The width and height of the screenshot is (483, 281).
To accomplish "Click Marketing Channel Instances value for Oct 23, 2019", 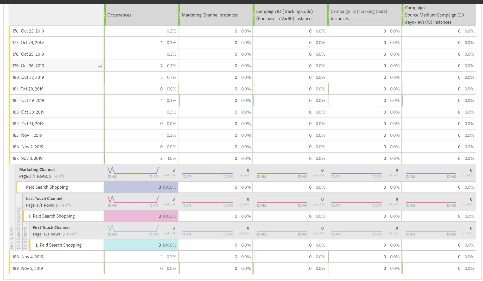I will (236, 31).
